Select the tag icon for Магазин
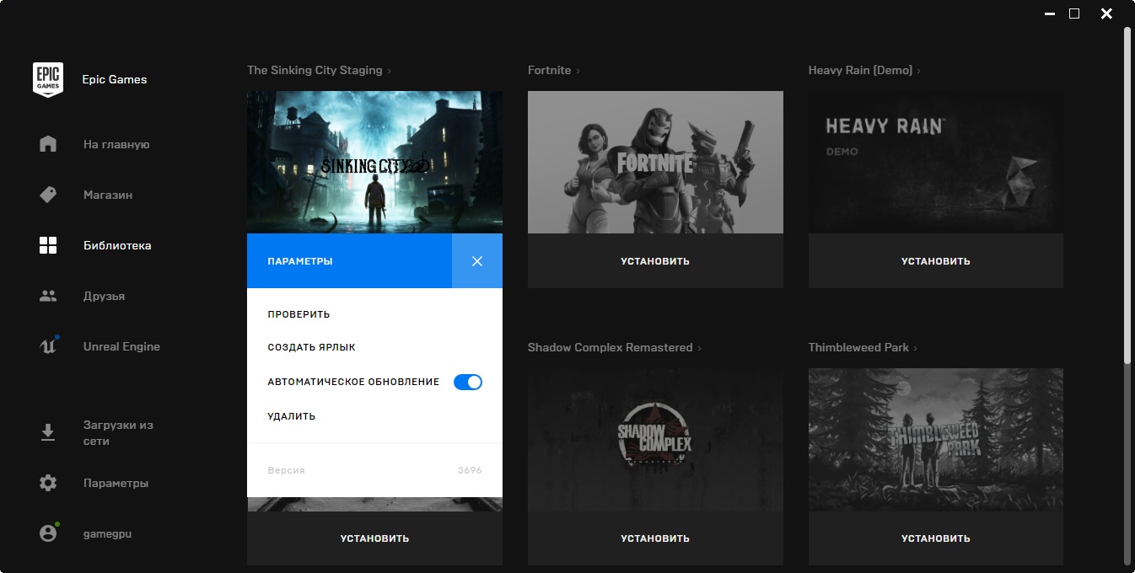This screenshot has width=1135, height=573. (48, 195)
